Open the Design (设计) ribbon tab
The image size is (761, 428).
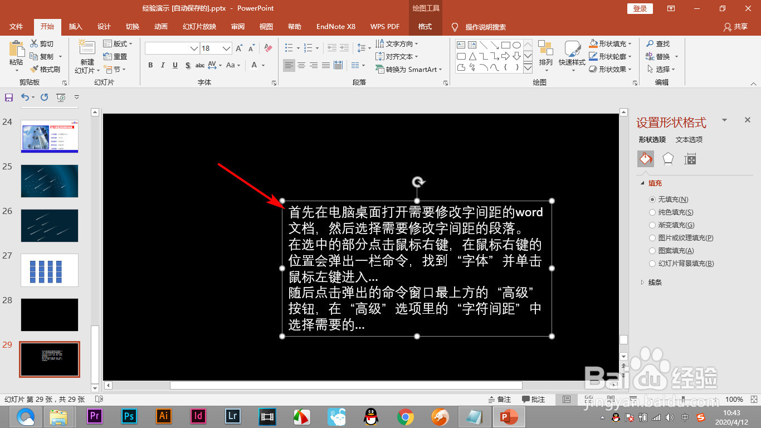(x=104, y=26)
